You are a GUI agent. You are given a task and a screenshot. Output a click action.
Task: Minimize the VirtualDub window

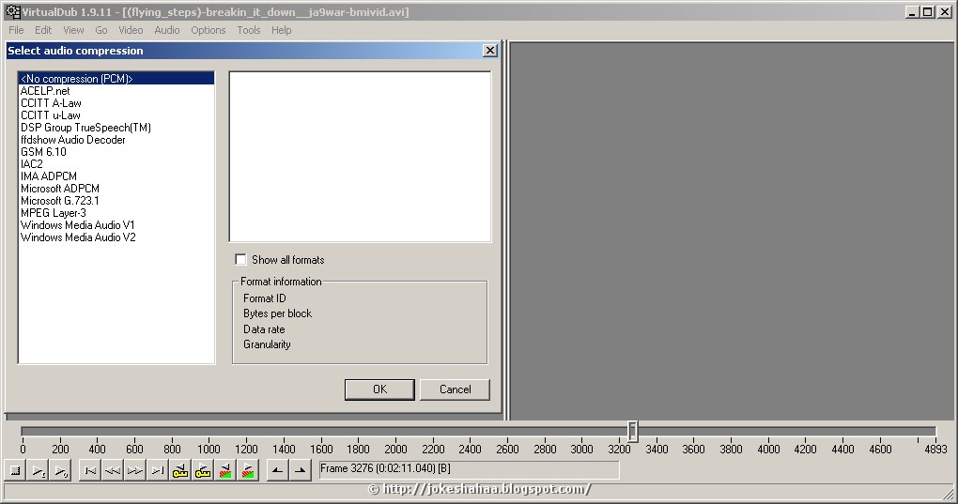(x=912, y=11)
